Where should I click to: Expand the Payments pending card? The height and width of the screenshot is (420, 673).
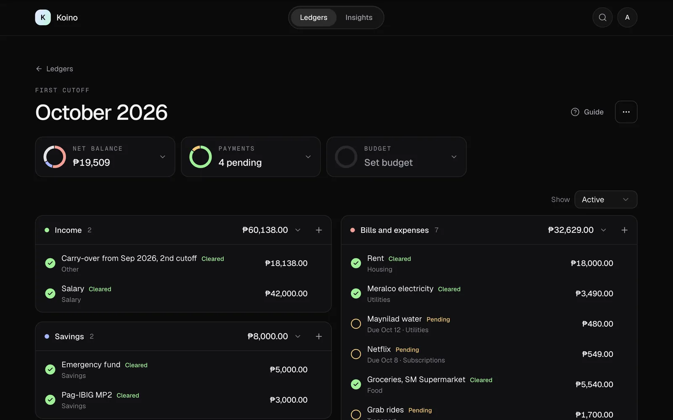click(x=251, y=157)
